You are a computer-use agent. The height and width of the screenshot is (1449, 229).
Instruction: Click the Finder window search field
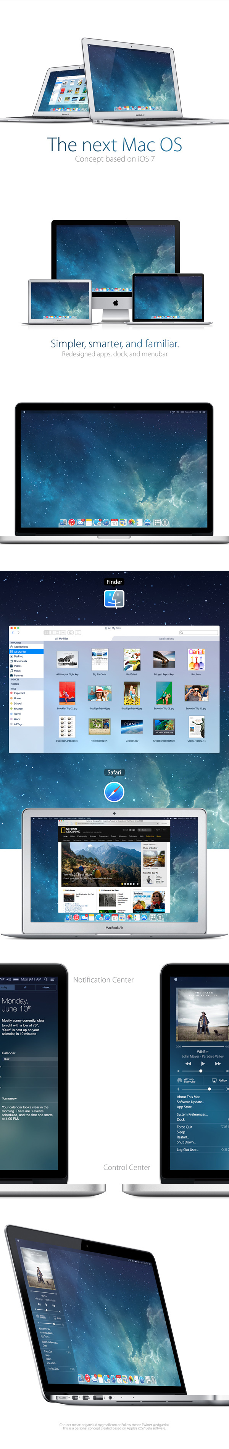[198, 633]
